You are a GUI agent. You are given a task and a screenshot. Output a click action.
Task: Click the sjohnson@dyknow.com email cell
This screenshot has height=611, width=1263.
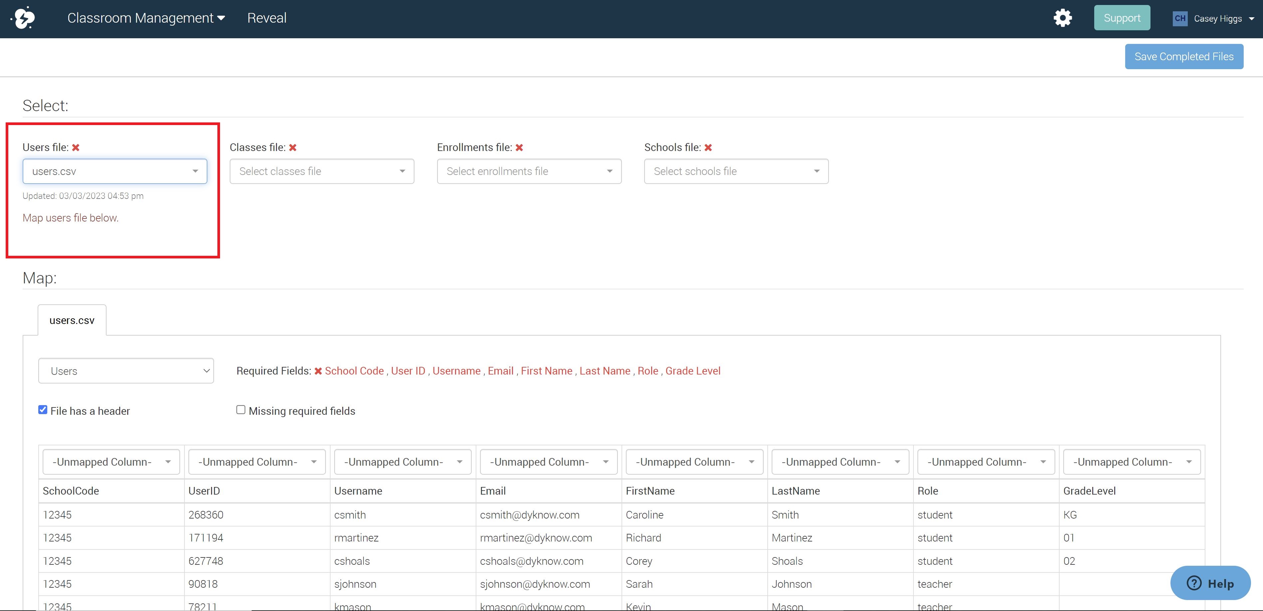click(549, 584)
